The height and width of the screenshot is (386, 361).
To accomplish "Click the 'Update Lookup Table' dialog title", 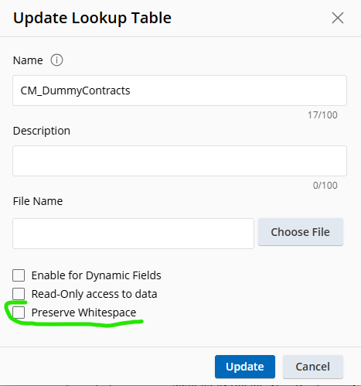I will pos(92,18).
